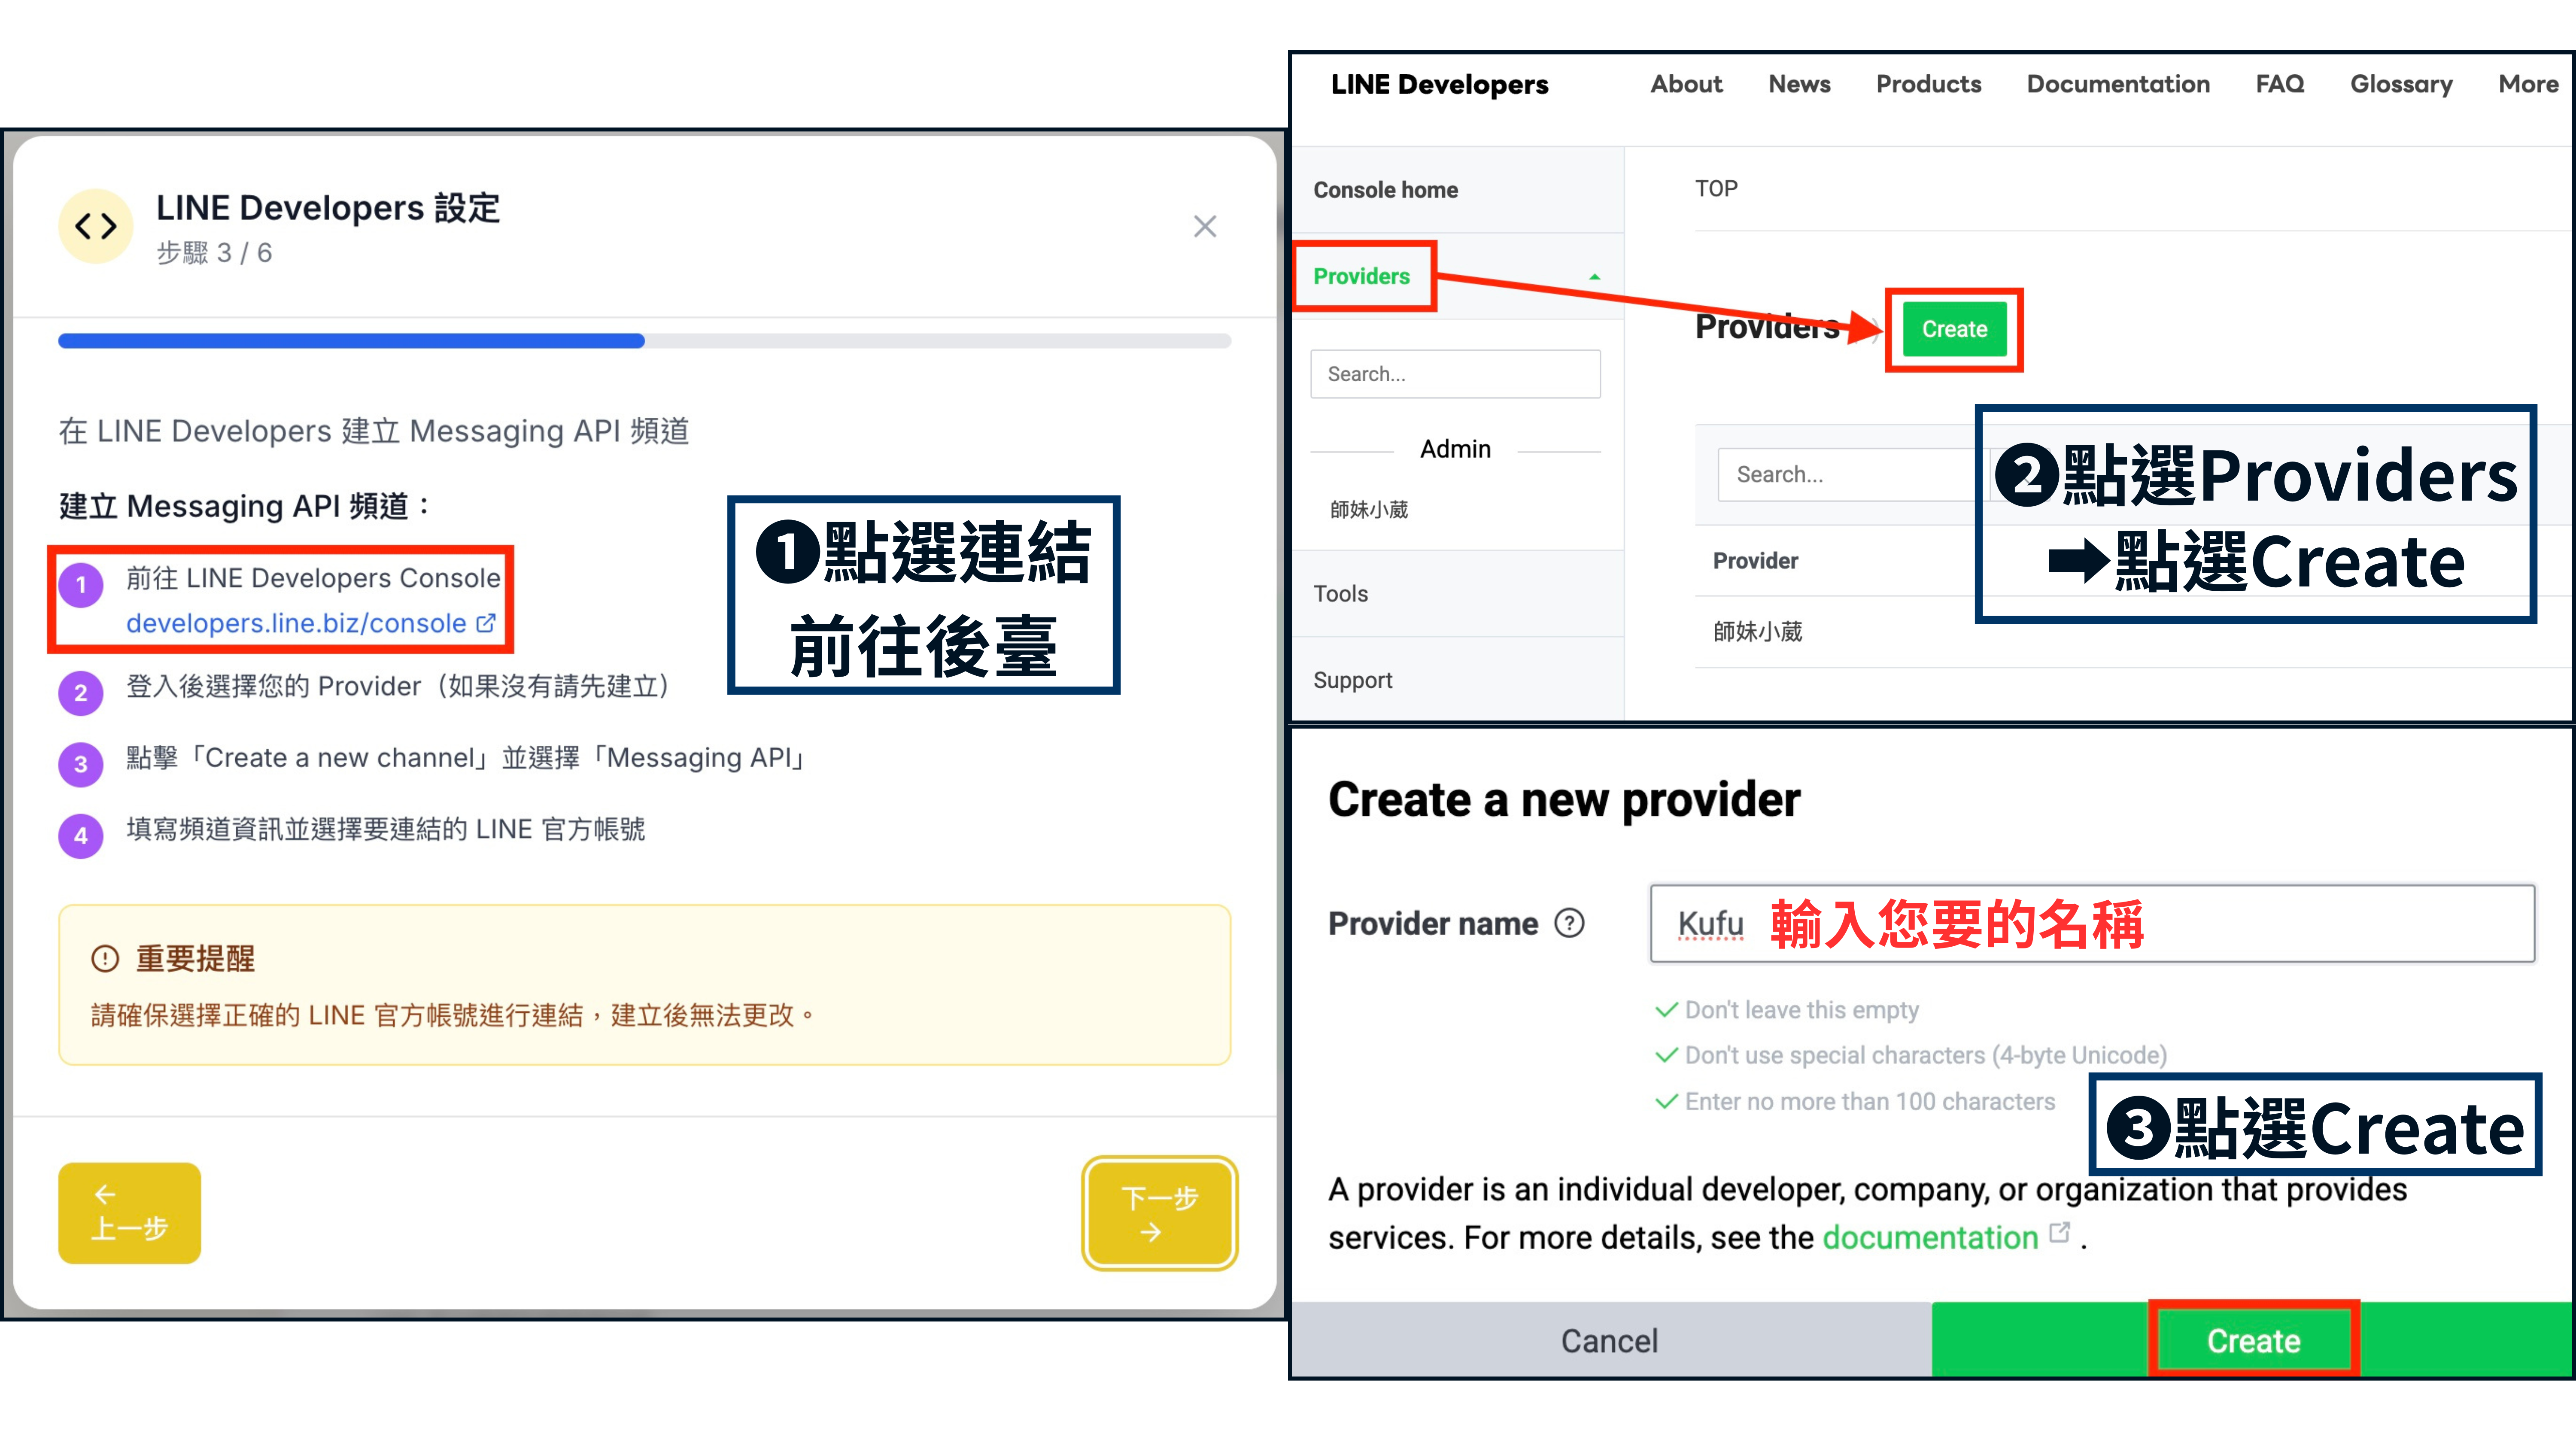This screenshot has height=1449, width=2576.
Task: Open the Documentation navigation item
Action: [x=2117, y=84]
